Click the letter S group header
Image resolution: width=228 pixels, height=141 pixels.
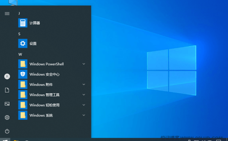(19, 34)
